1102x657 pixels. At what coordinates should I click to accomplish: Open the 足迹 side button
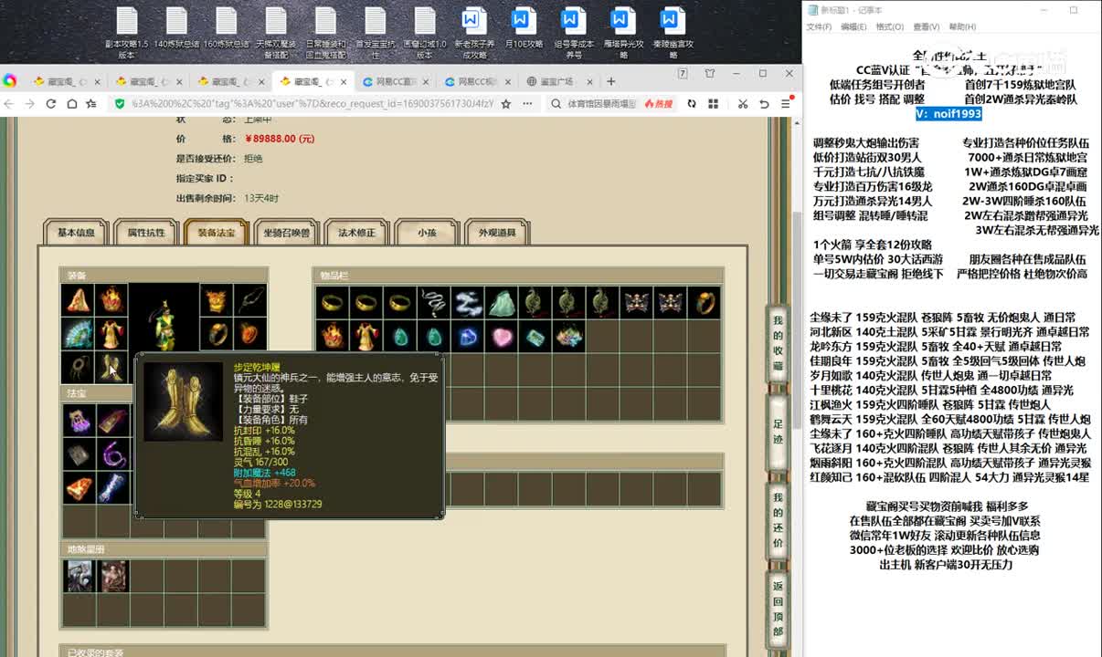tap(778, 433)
